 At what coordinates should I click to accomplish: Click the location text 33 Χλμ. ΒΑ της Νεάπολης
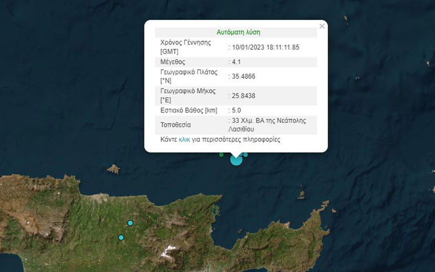[x=267, y=121]
